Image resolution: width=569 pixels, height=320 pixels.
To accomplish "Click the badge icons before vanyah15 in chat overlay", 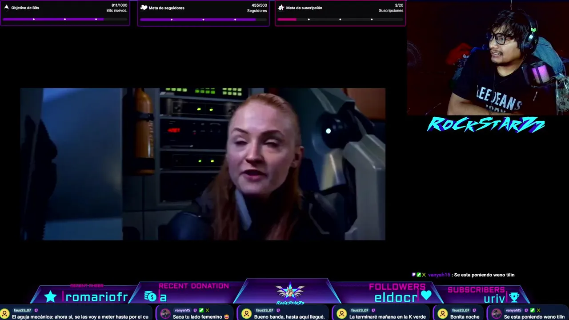I will [419, 275].
